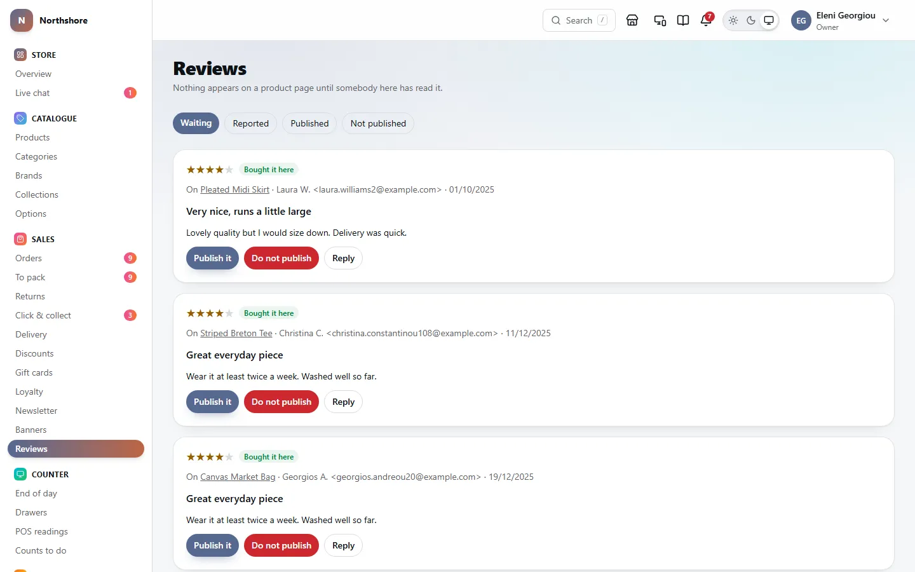This screenshot has width=915, height=572.
Task: Switch to light theme sun icon
Action: (x=733, y=20)
